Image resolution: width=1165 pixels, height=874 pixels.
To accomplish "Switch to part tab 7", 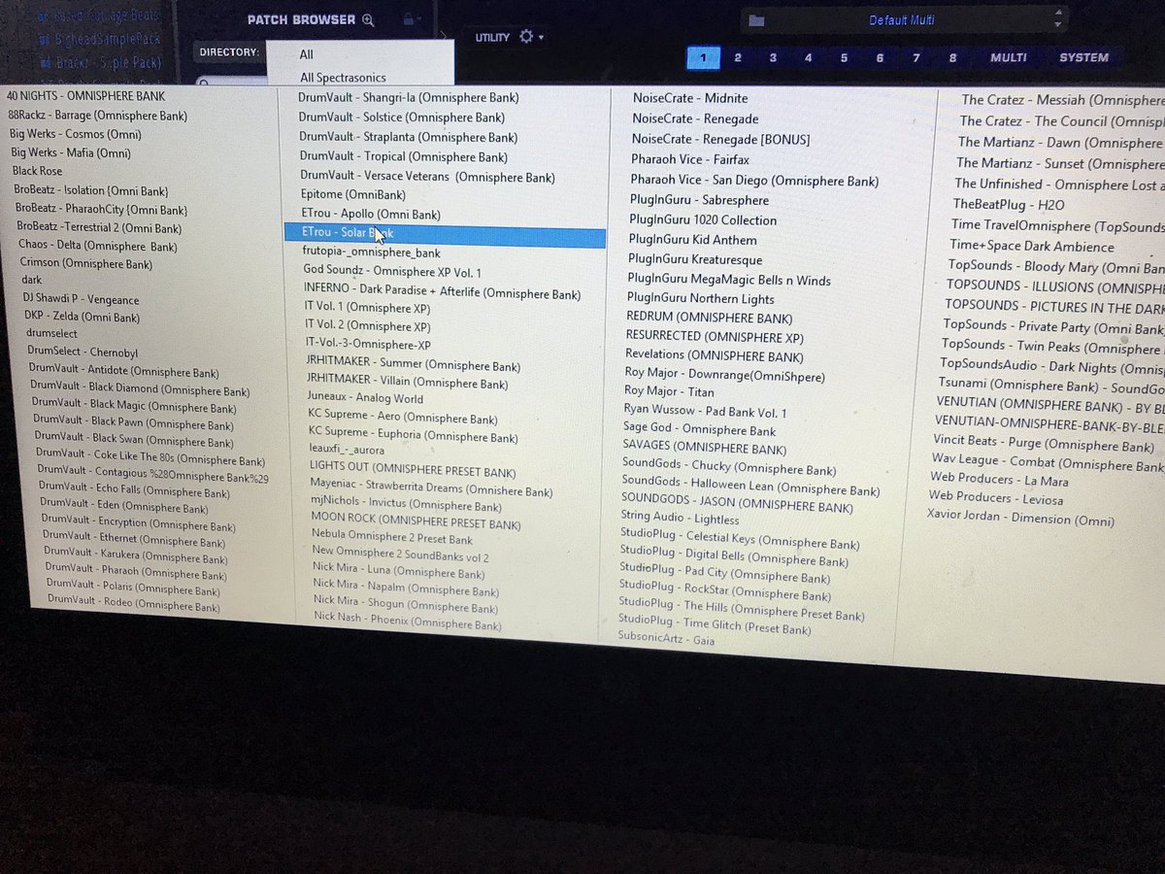I will coord(916,57).
